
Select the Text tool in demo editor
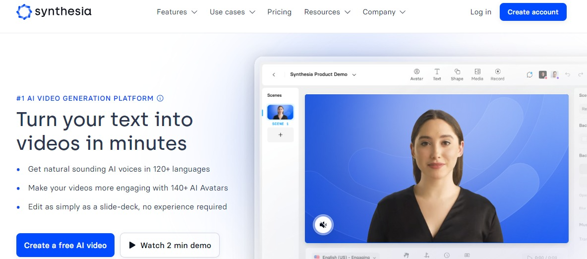437,74
